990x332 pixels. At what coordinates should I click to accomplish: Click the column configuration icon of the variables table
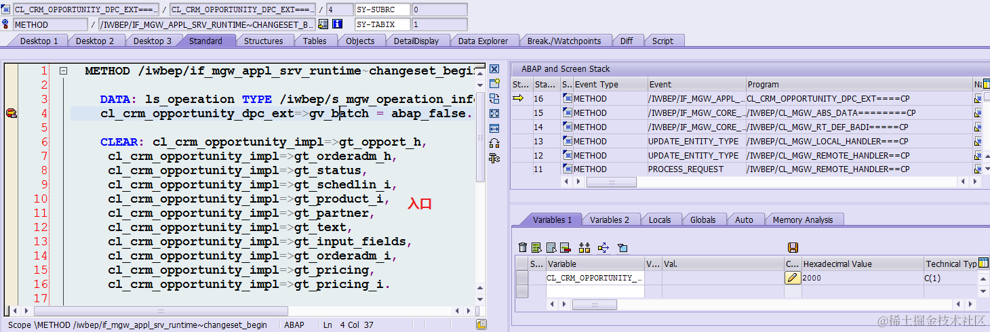tap(983, 263)
